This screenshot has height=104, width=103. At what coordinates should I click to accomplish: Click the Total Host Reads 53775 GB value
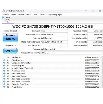[95, 31]
